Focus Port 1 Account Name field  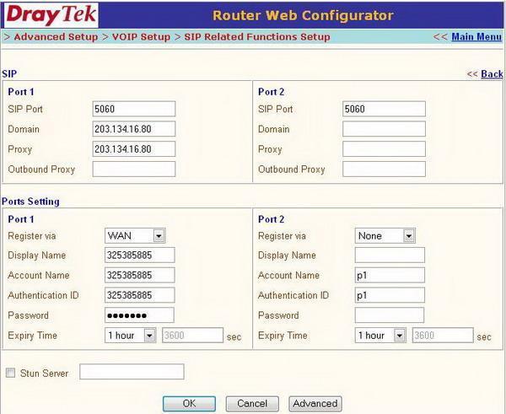click(x=140, y=275)
